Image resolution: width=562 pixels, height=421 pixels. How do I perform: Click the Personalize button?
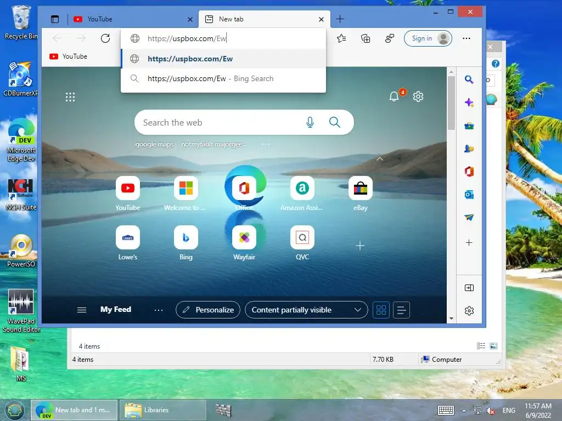208,310
